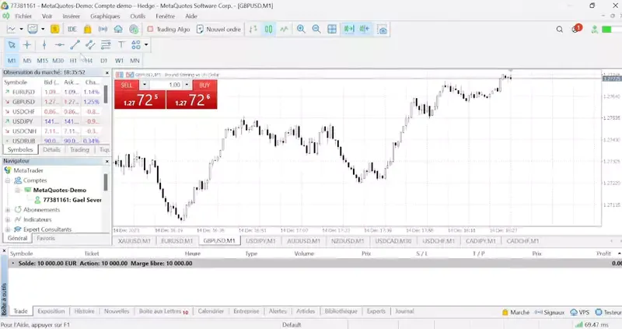Open the IDE MetaEditor button
The image size is (622, 329).
72,29
